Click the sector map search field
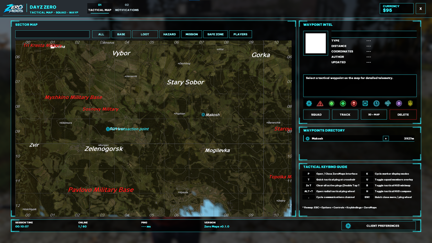 tap(52, 34)
